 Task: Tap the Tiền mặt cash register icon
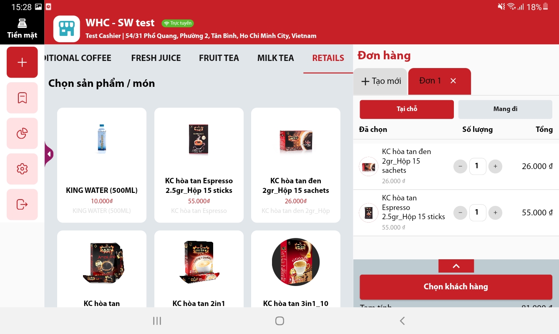pyautogui.click(x=22, y=28)
